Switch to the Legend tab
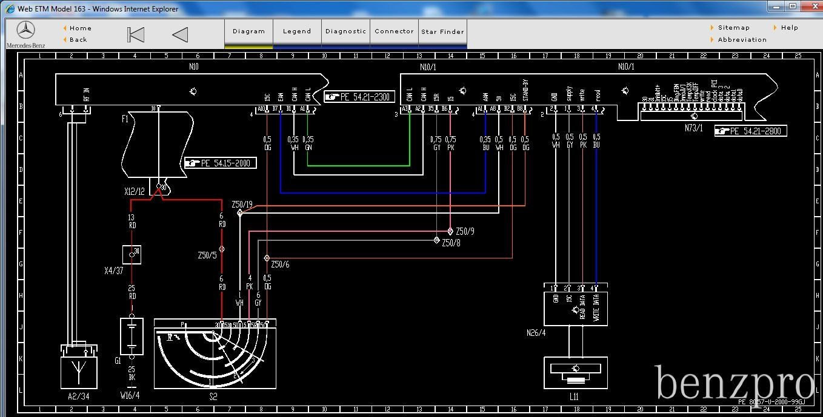The image size is (823, 417). (x=297, y=31)
